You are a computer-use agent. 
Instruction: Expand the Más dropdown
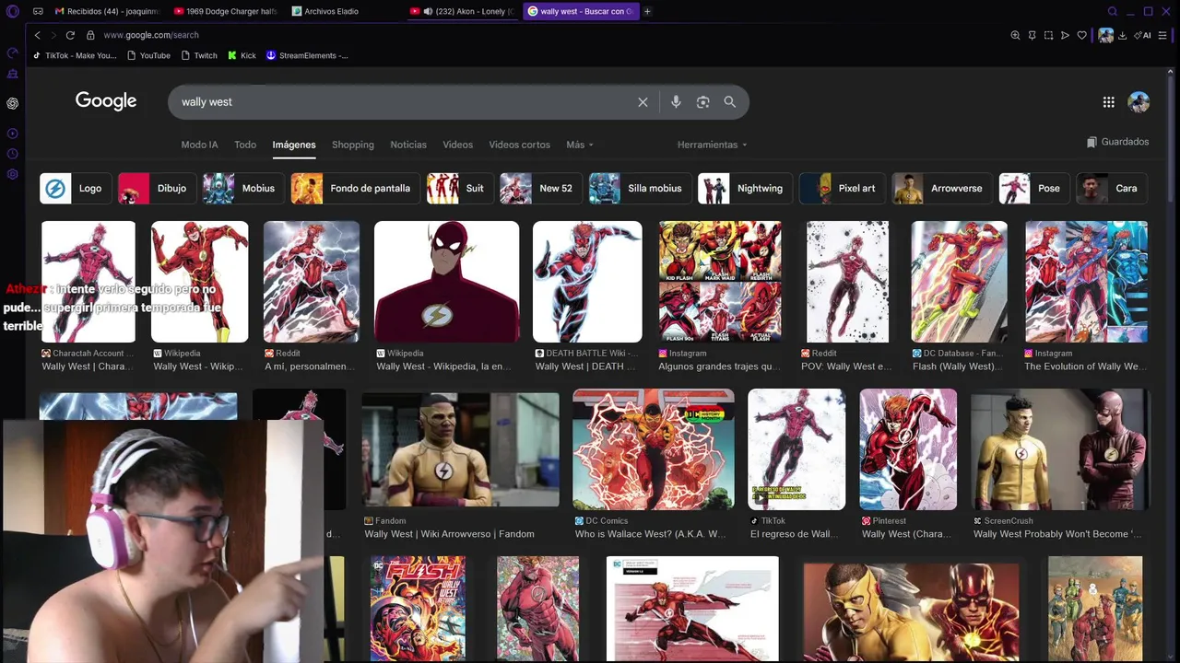point(580,145)
